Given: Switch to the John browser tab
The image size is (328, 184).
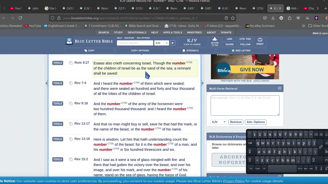Looking at the screenshot, I should (x=33, y=8).
